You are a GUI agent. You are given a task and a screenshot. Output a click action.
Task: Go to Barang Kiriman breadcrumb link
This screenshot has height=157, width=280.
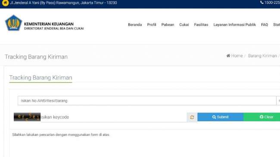click(262, 55)
